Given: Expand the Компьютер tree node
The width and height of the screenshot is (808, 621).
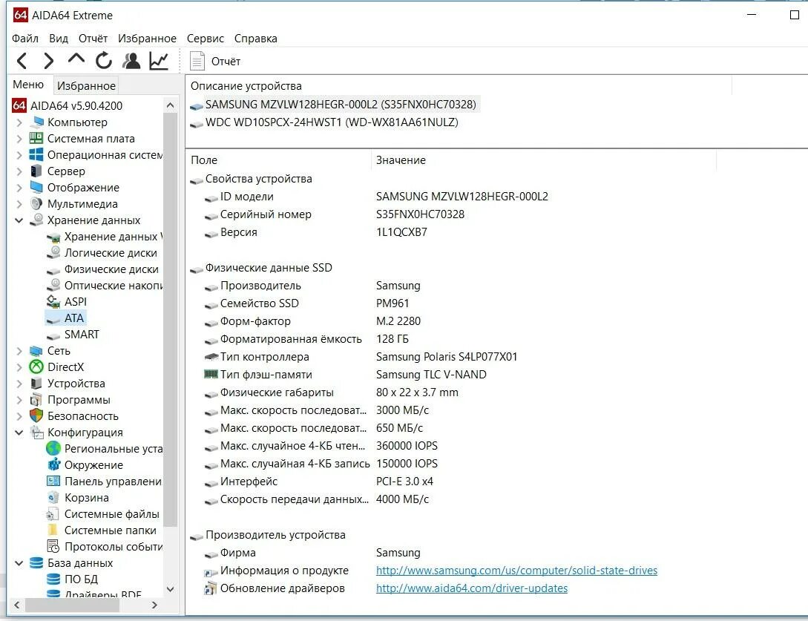Looking at the screenshot, I should [19, 122].
